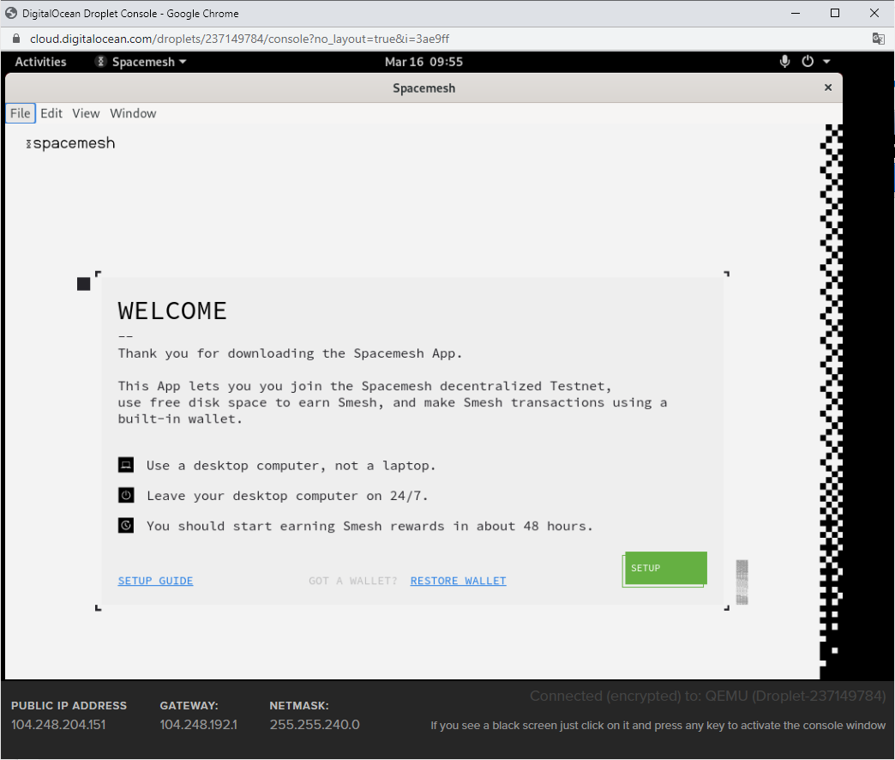895x760 pixels.
Task: Open the View menu
Action: tap(86, 113)
